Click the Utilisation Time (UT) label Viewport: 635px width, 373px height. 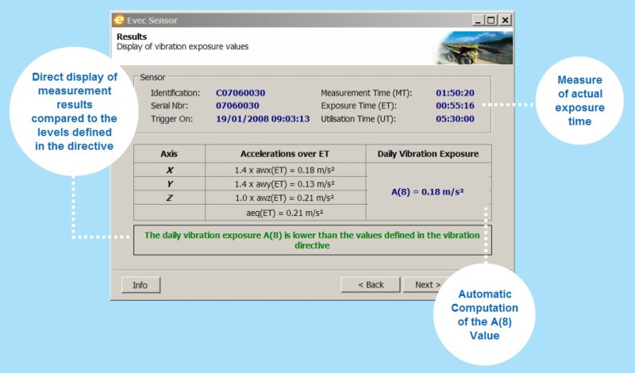[x=359, y=119]
